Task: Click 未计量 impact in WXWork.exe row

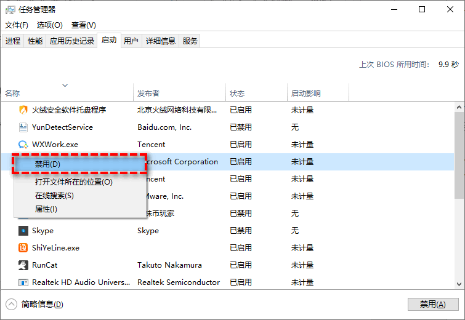Action: 302,144
